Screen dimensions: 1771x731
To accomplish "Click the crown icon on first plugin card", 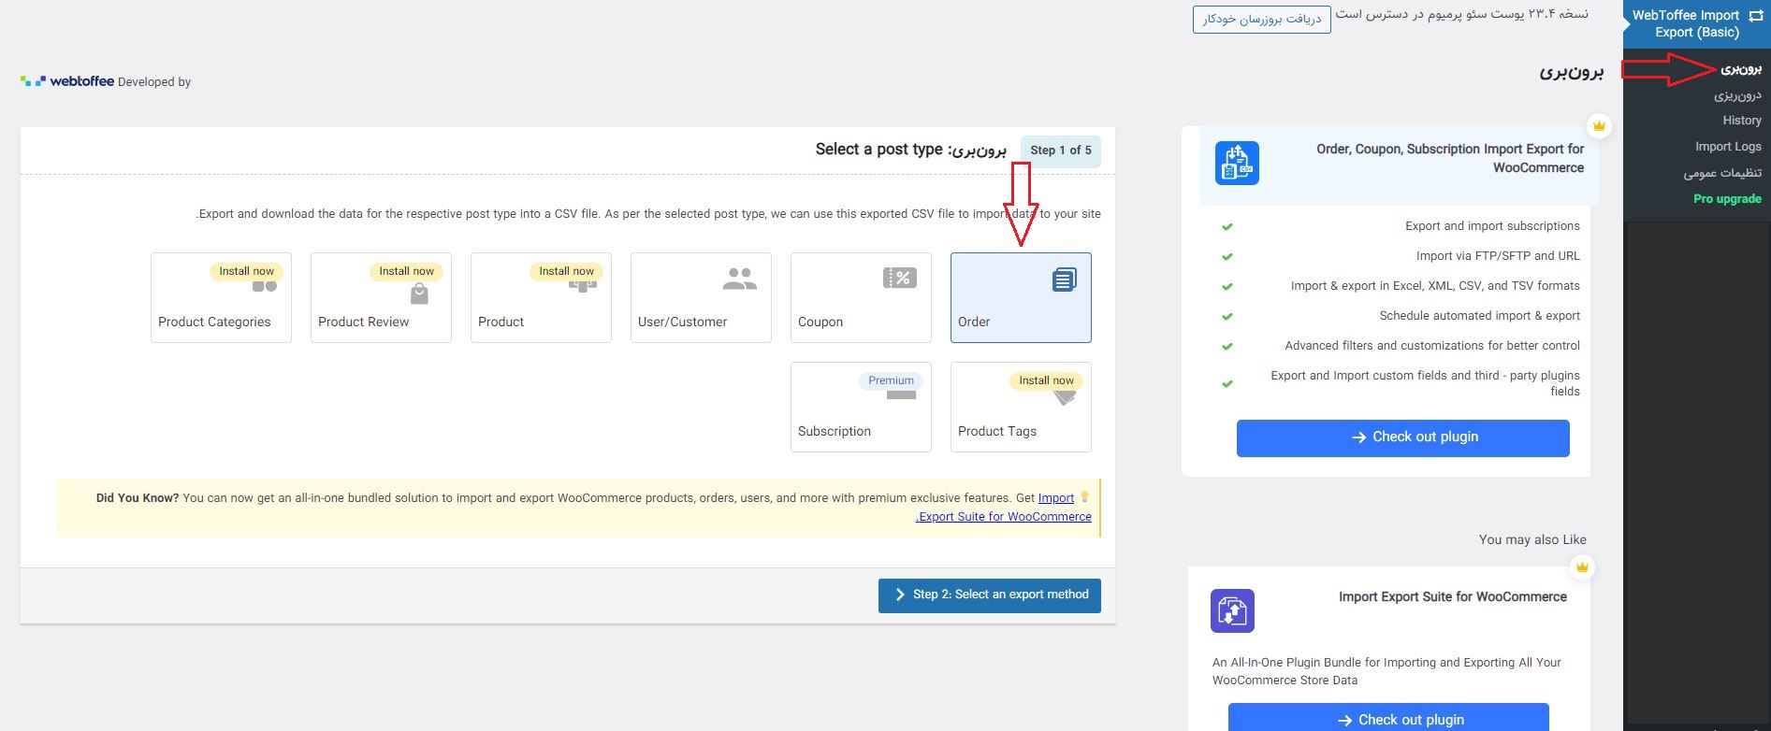I will pyautogui.click(x=1600, y=125).
